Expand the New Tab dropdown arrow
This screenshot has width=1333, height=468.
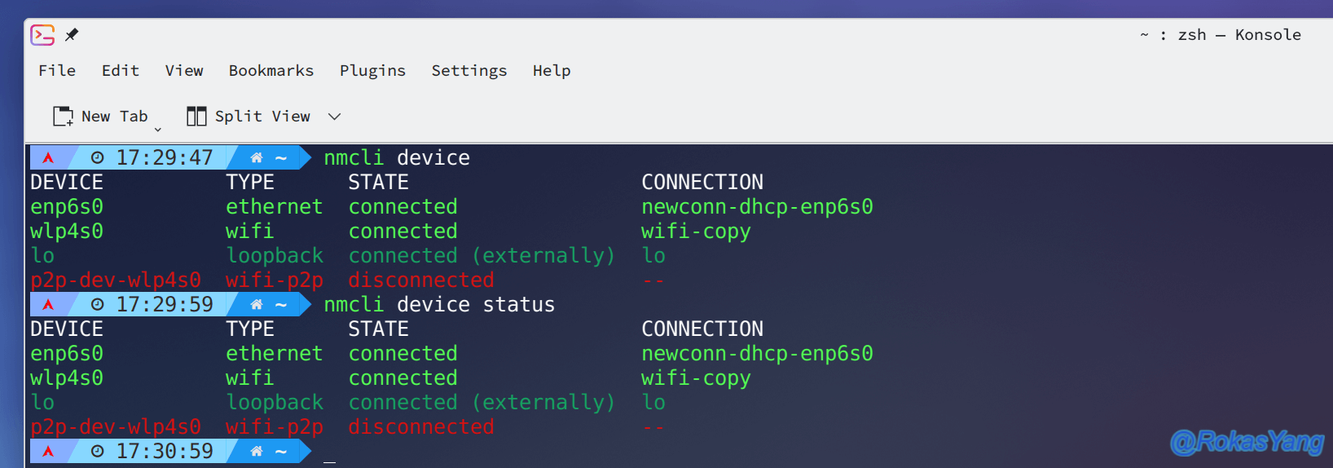[158, 130]
